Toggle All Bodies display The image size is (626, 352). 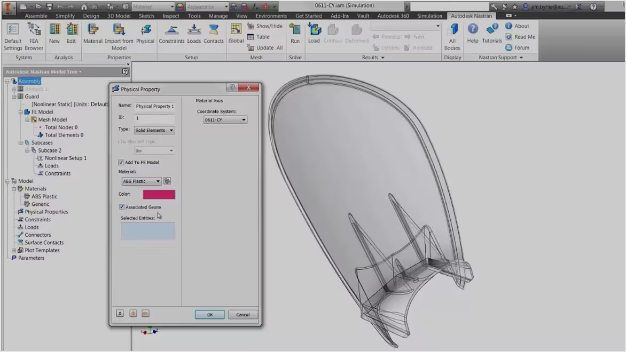452,37
